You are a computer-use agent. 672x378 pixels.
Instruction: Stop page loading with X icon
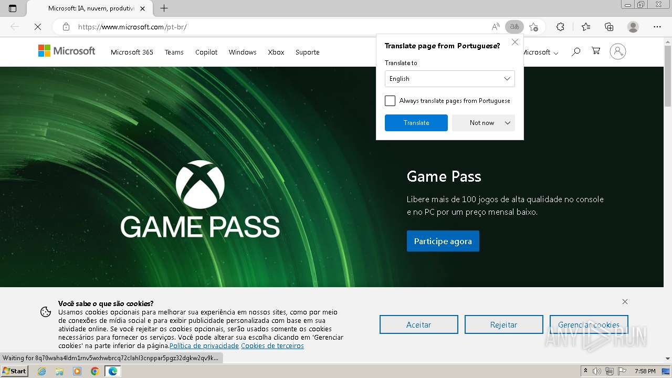pos(38,27)
